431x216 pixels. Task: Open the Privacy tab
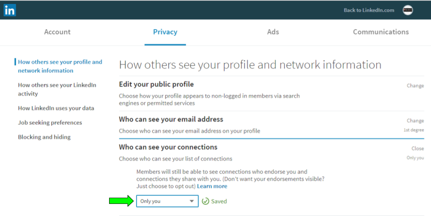165,32
